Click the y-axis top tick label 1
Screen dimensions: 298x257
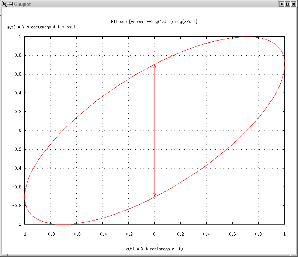click(x=20, y=37)
